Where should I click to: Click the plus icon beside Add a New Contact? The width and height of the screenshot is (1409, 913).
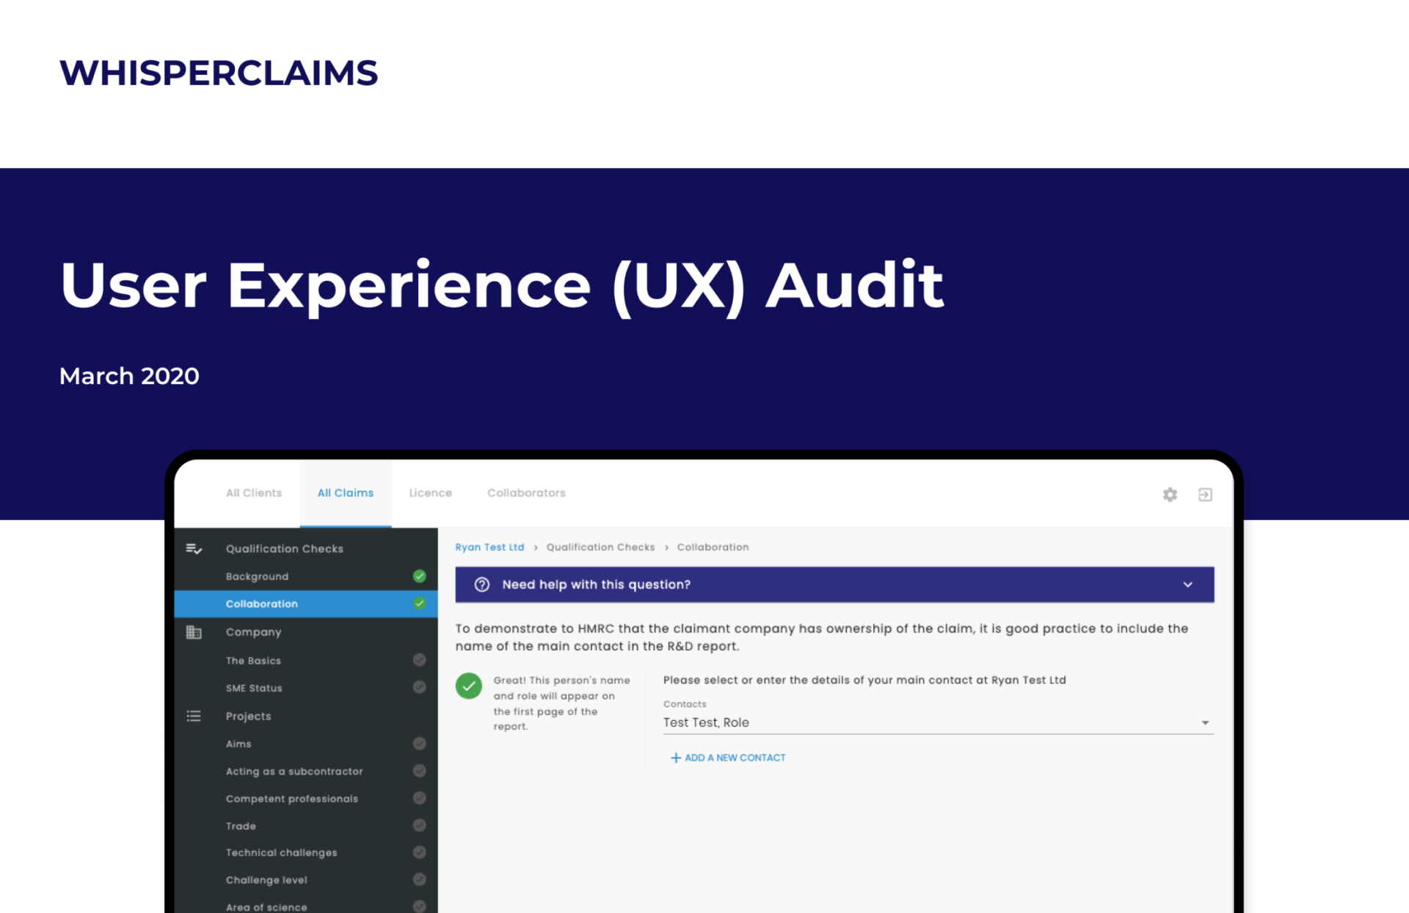pyautogui.click(x=675, y=758)
